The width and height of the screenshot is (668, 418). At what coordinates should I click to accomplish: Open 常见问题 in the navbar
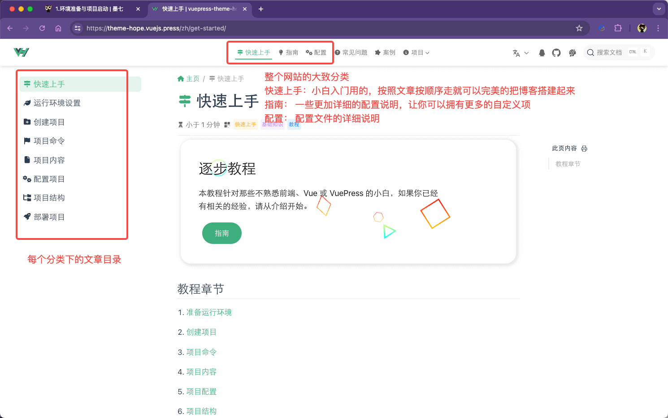tap(351, 52)
